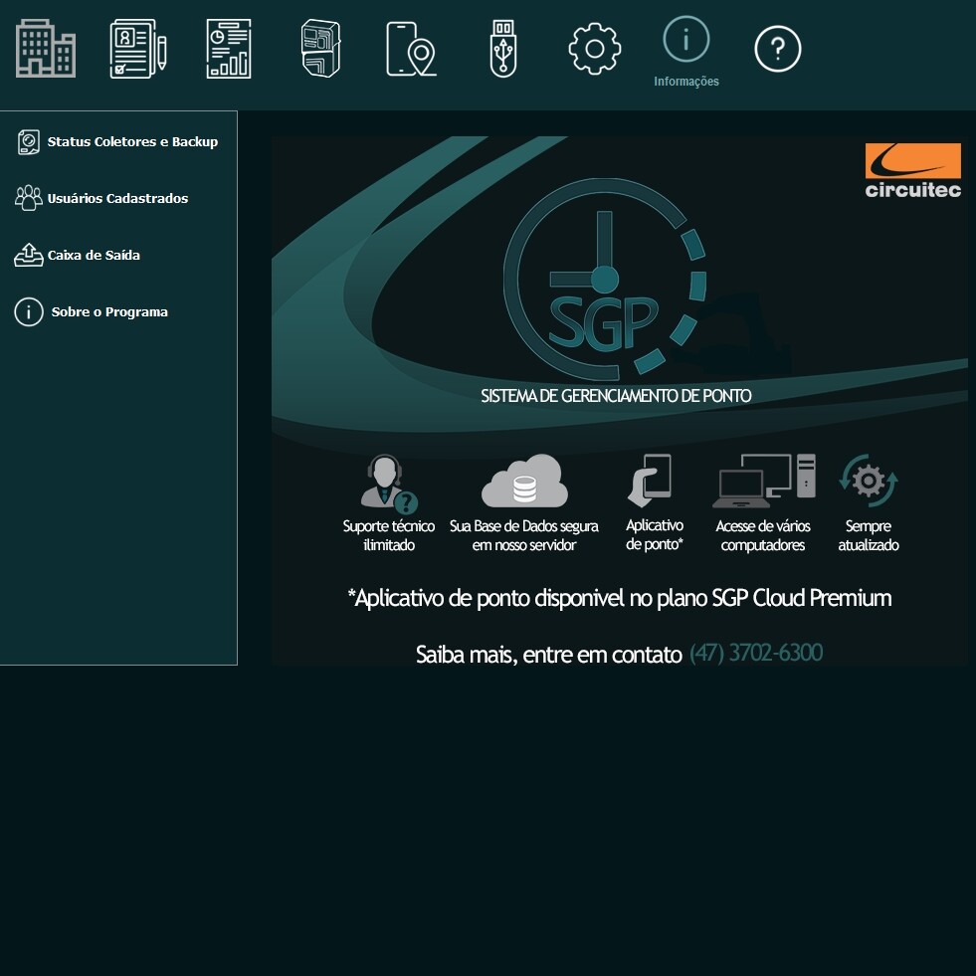Open the mobile phone location icon

point(411,49)
